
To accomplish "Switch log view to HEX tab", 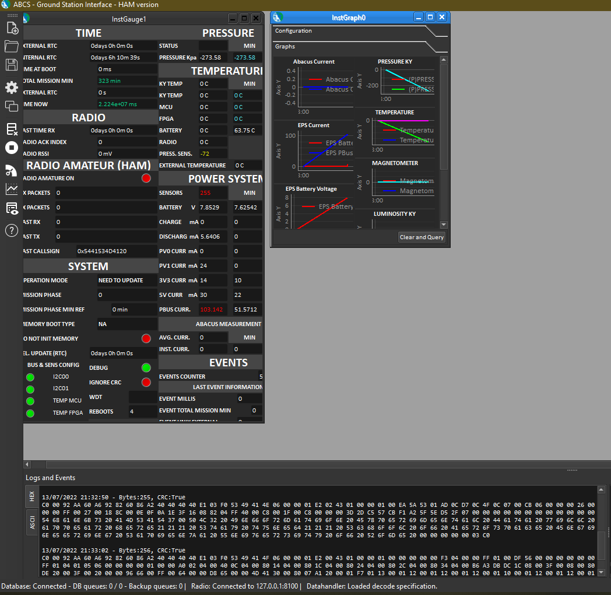I will click(32, 496).
